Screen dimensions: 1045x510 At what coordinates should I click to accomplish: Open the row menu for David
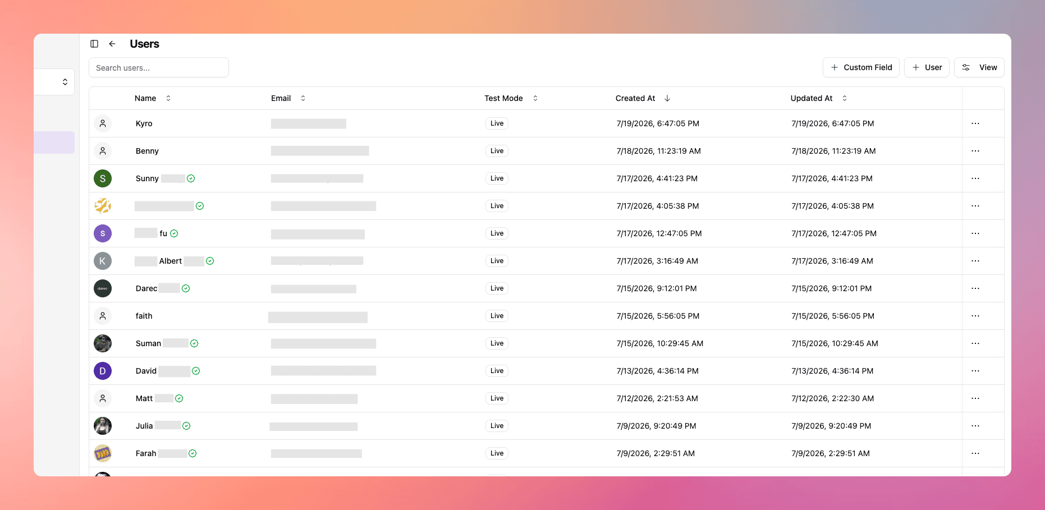[x=975, y=371]
